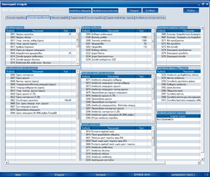Click scroll-down arrow in Βασικές αποδοχές table
The height and width of the screenshot is (177, 210).
[153, 68]
